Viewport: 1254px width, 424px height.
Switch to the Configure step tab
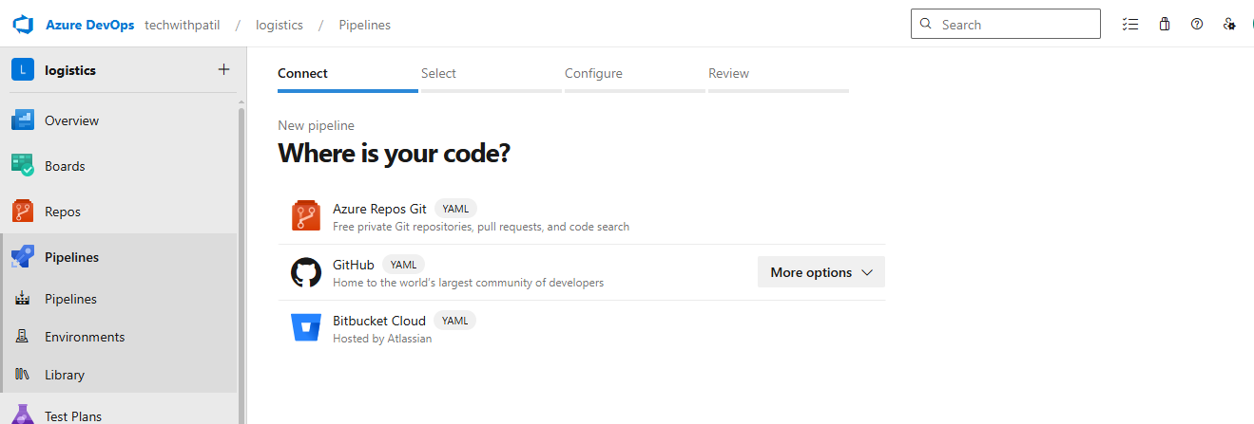pos(593,74)
